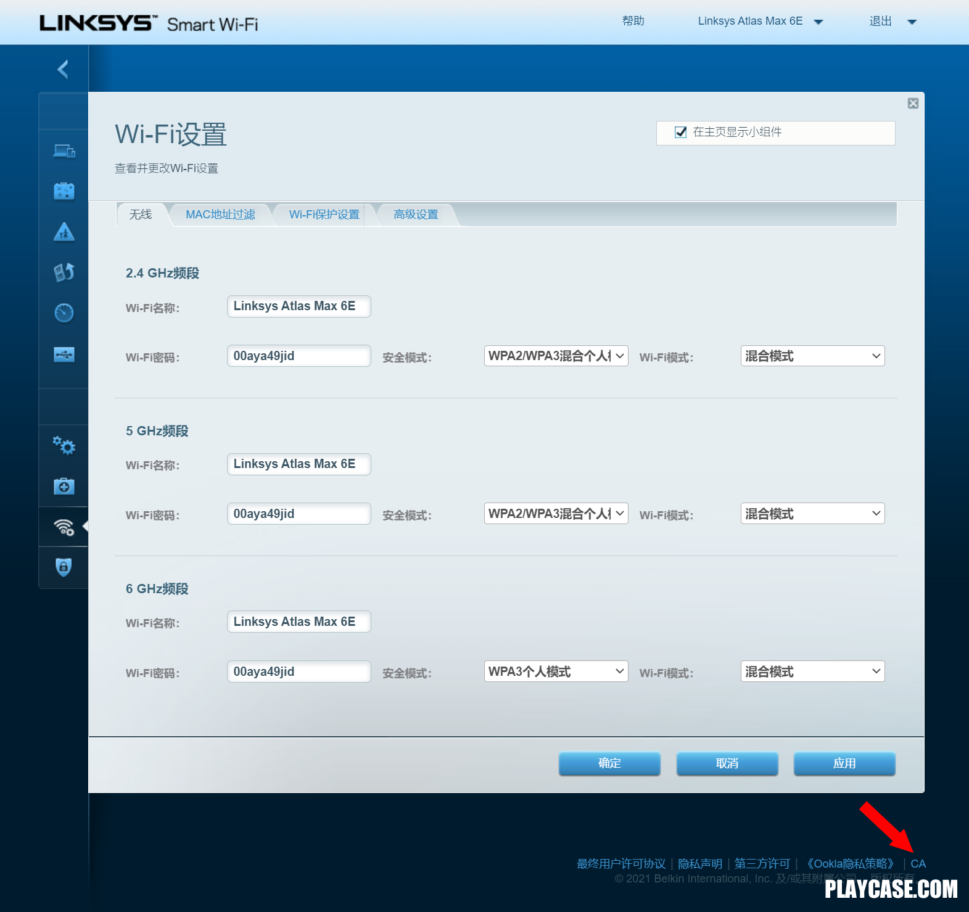
Task: Open Media Prioritization sidebar icon
Action: click(64, 272)
